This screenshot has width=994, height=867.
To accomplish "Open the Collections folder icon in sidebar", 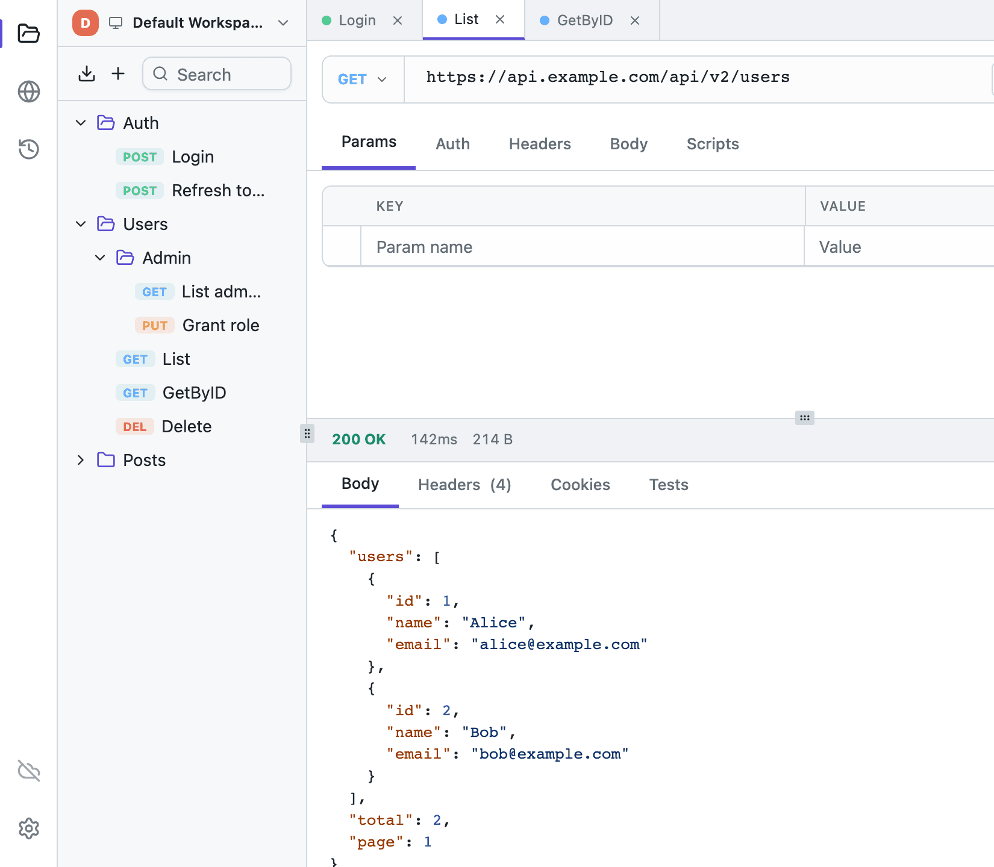I will [x=28, y=33].
